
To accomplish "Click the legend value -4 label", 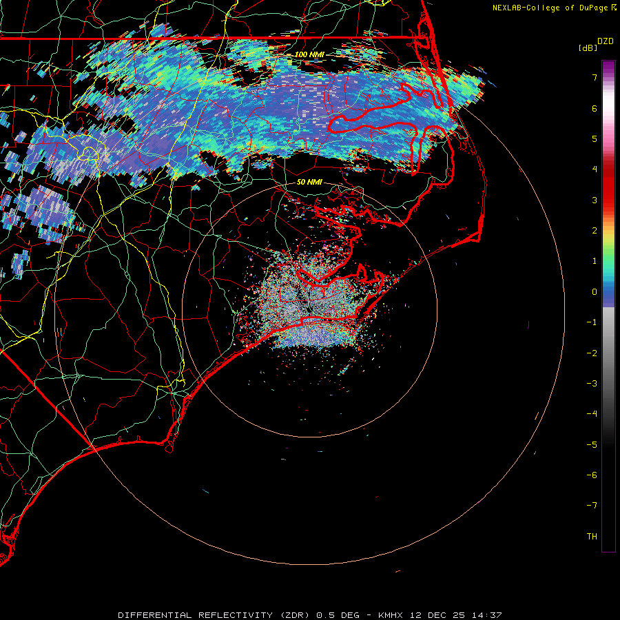I will [592, 414].
